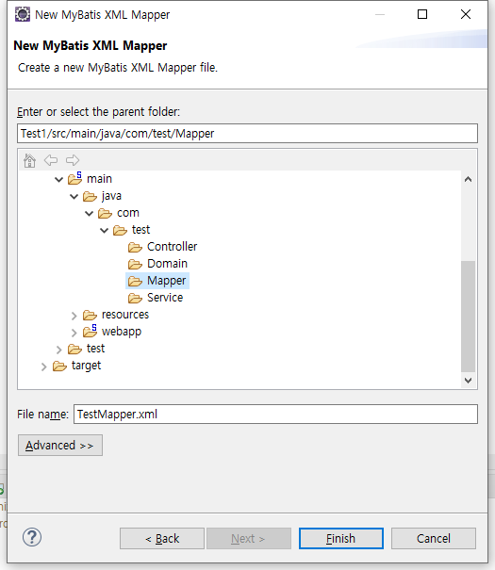This screenshot has width=495, height=570.
Task: Click the resources folder icon
Action: [x=90, y=316]
